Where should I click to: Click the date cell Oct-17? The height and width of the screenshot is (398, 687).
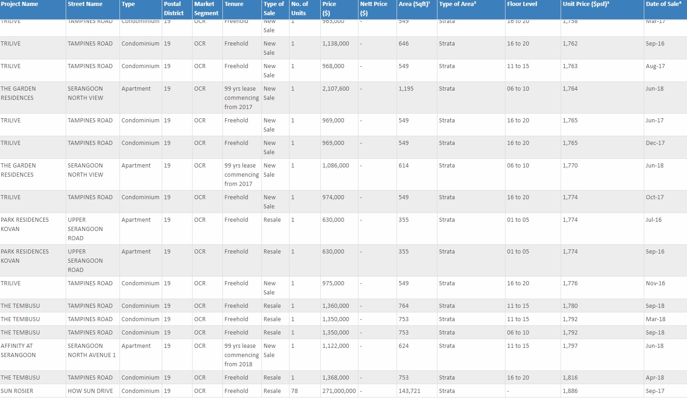654,197
